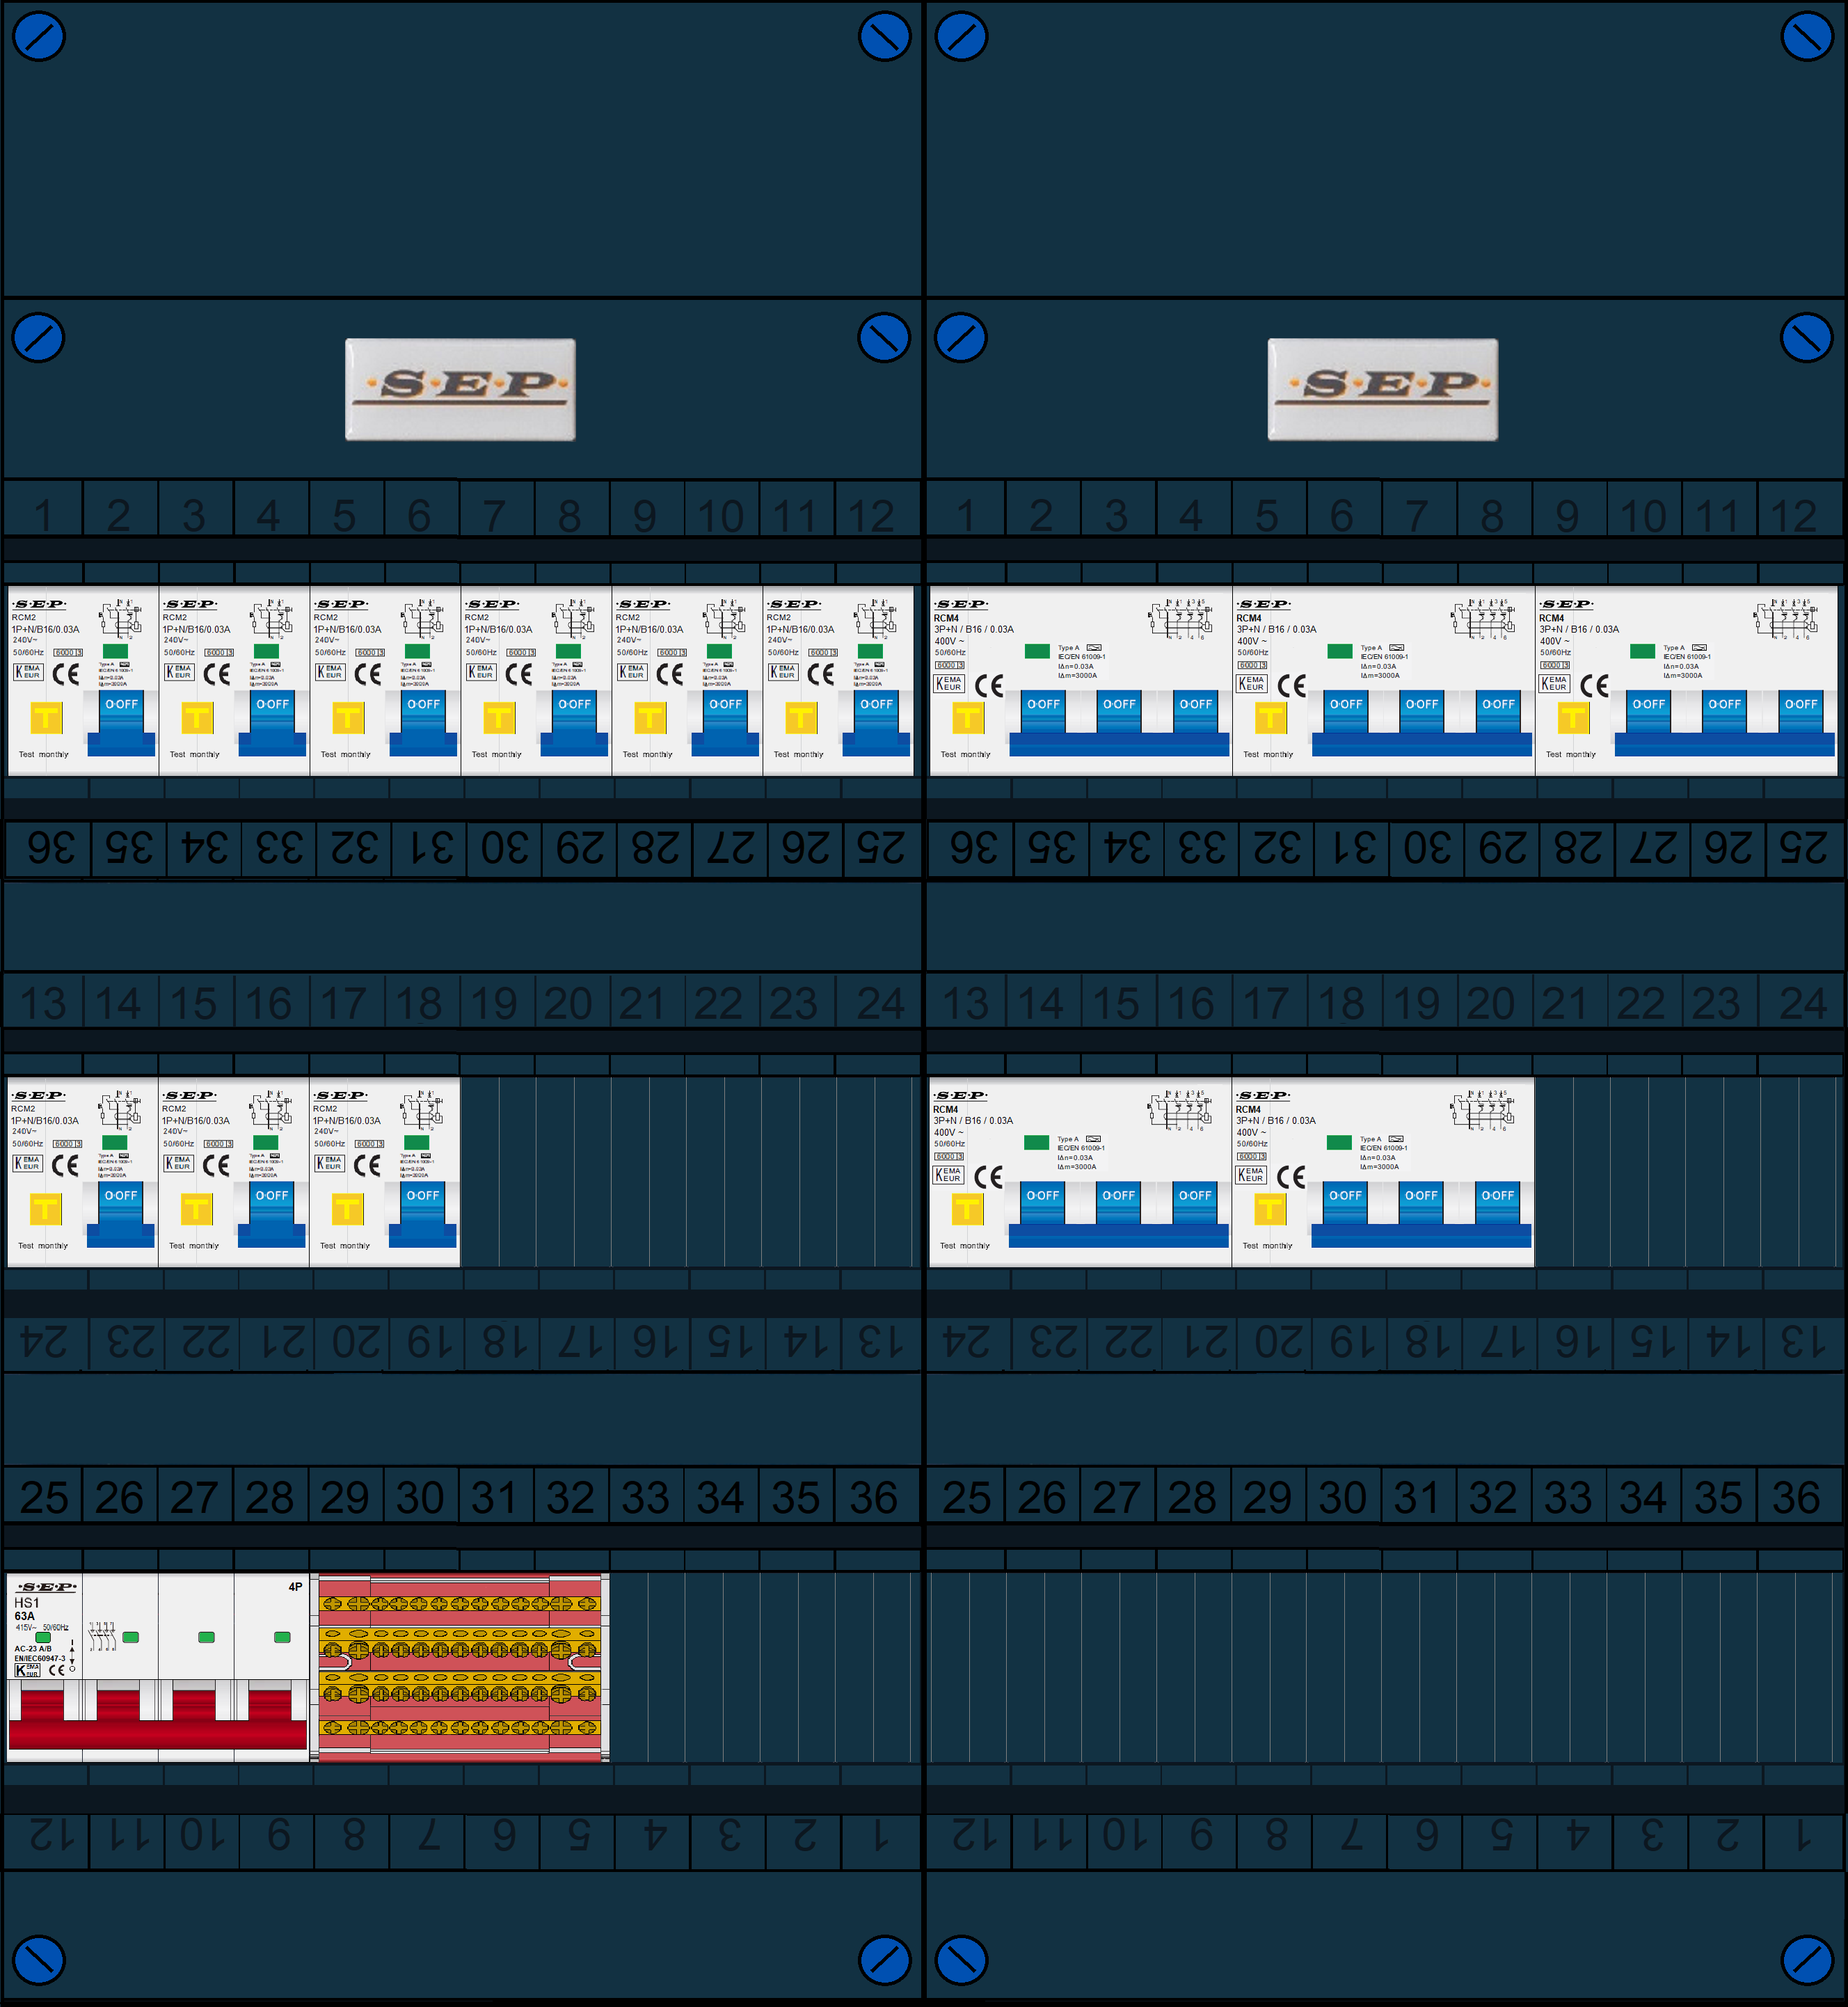Click wiring diagram symbol on right panel RCM4 under slots 1-4
This screenshot has height=2007, width=1848.
click(1180, 619)
